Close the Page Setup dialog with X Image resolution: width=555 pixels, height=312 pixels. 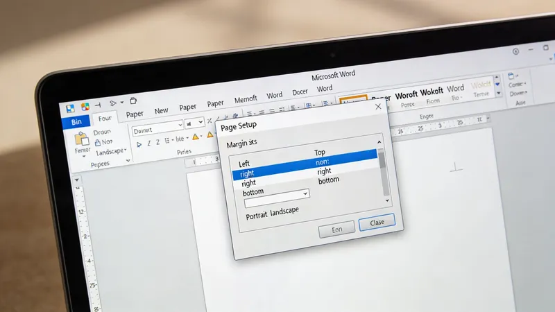tap(378, 107)
